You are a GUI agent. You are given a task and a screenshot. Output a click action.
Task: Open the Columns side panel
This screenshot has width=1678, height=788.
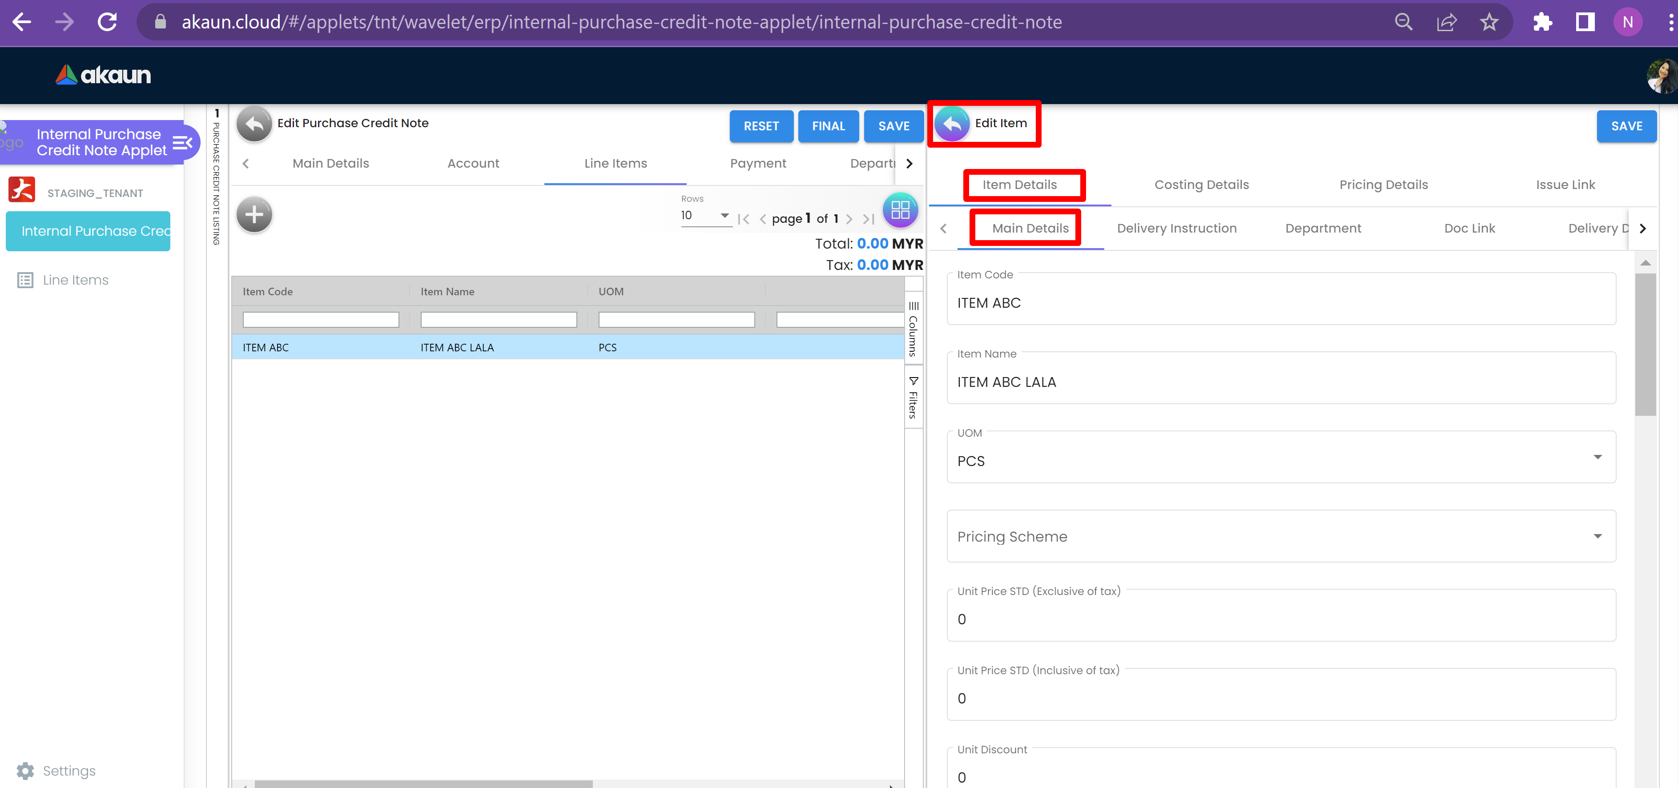pyautogui.click(x=913, y=329)
